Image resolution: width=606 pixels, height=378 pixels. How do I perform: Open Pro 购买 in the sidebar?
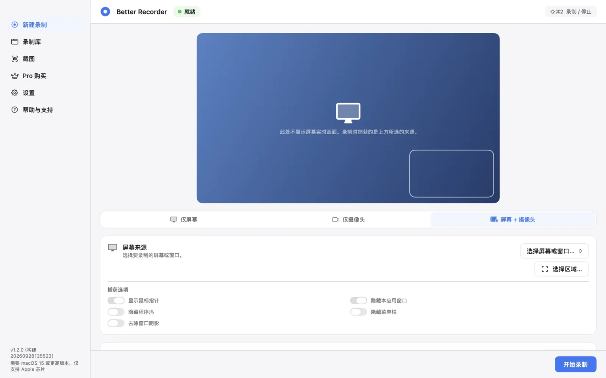coord(45,76)
